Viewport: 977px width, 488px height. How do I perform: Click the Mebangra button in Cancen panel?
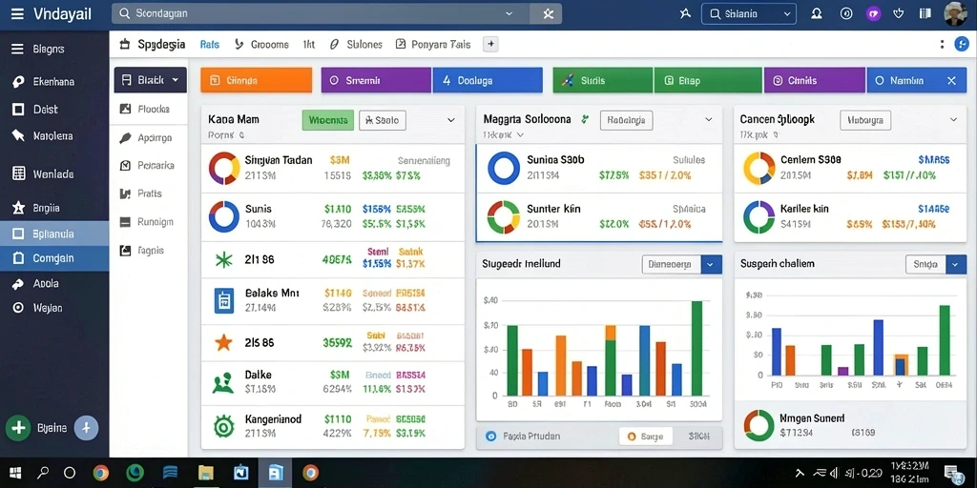pos(864,120)
